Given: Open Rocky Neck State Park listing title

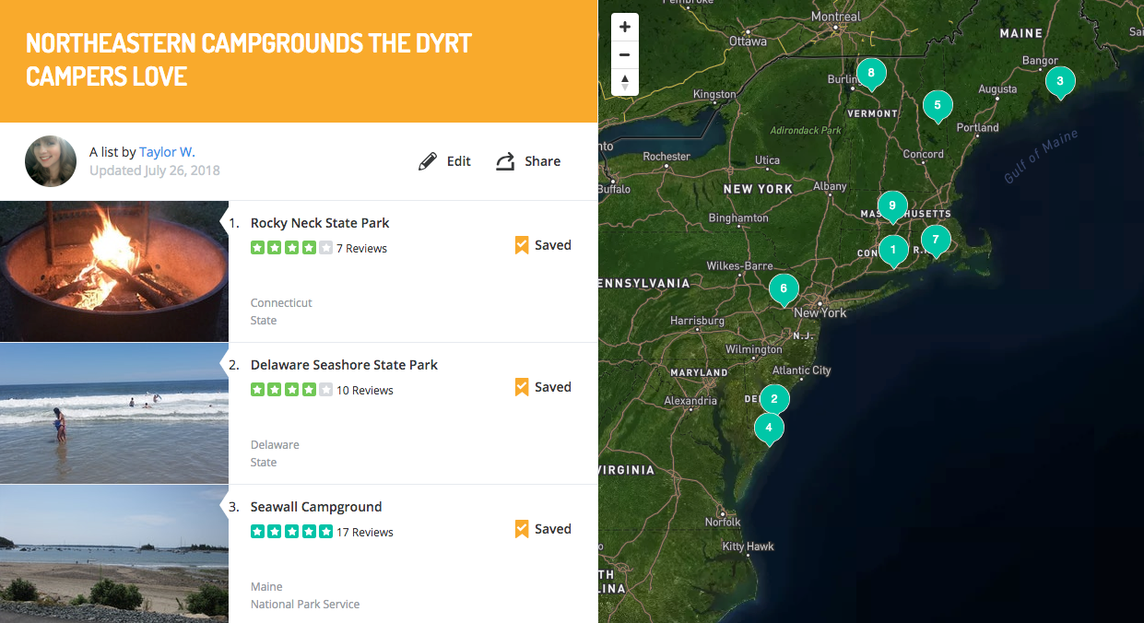Looking at the screenshot, I should (x=320, y=223).
